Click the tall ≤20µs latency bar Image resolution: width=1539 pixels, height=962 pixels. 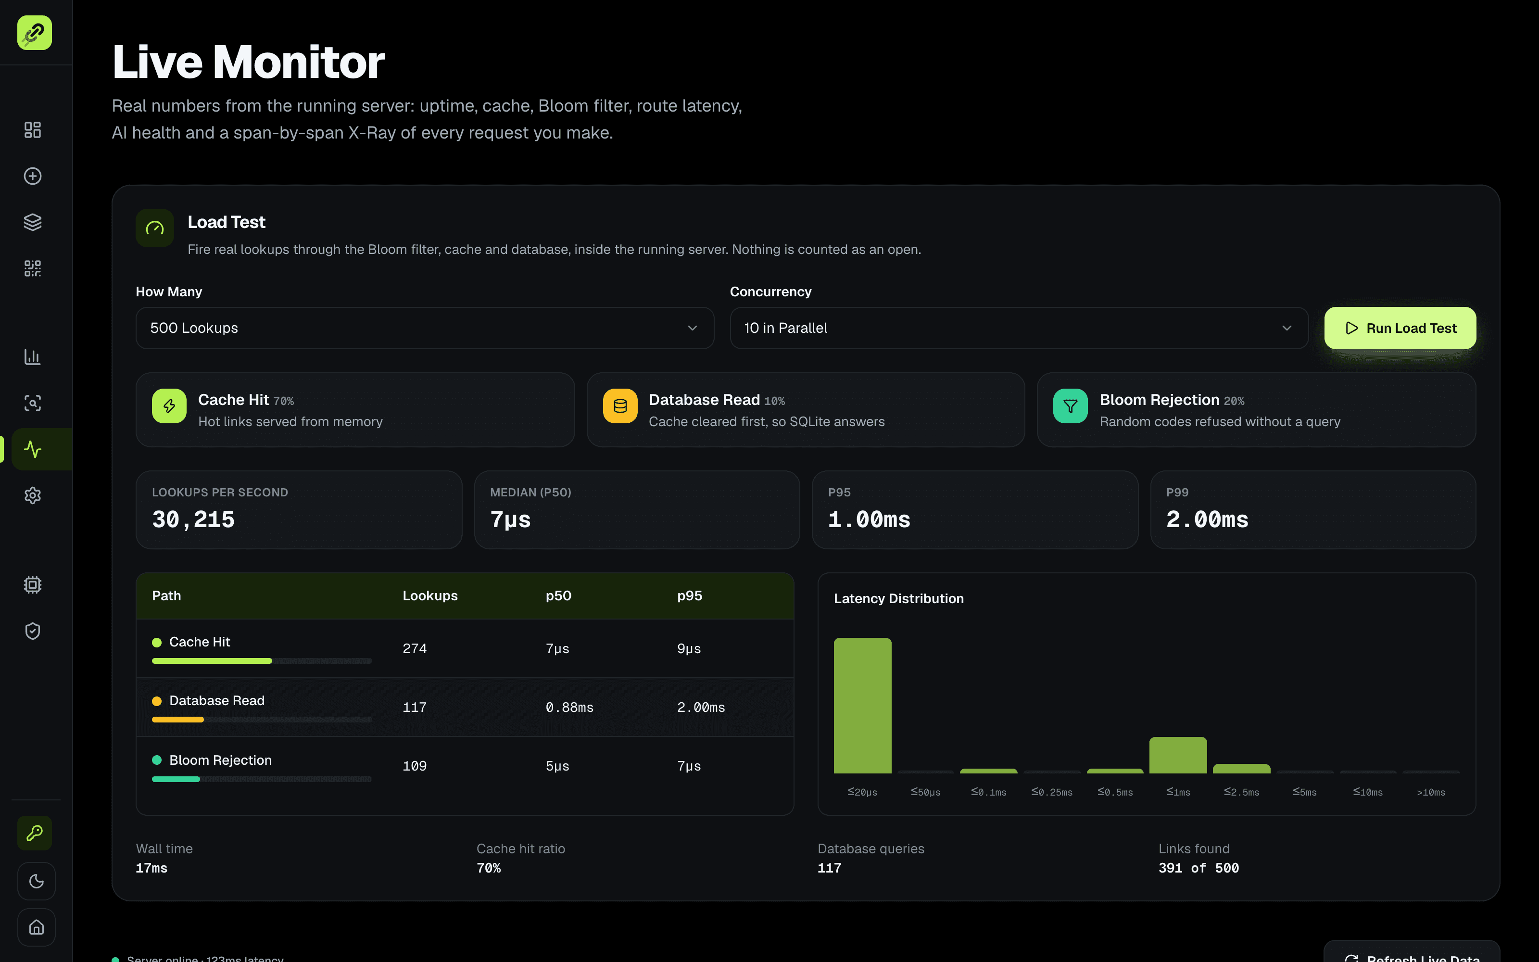862,706
